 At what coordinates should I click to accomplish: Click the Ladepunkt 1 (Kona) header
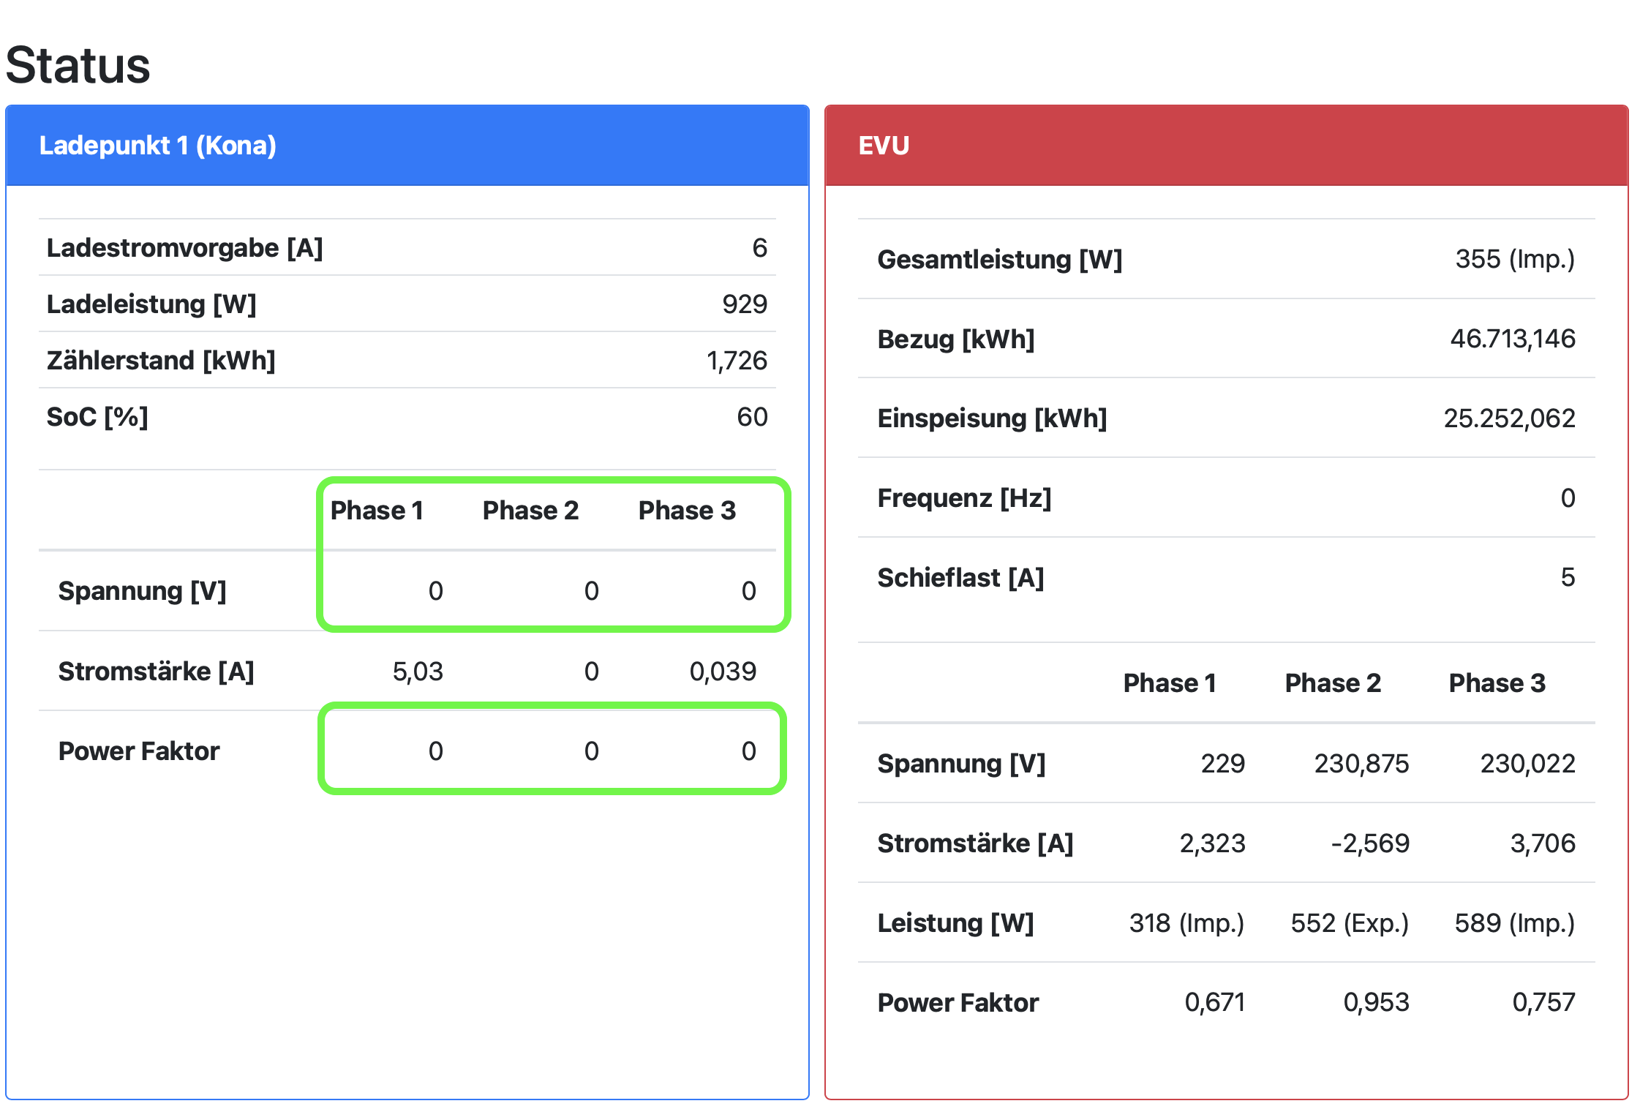(x=157, y=146)
